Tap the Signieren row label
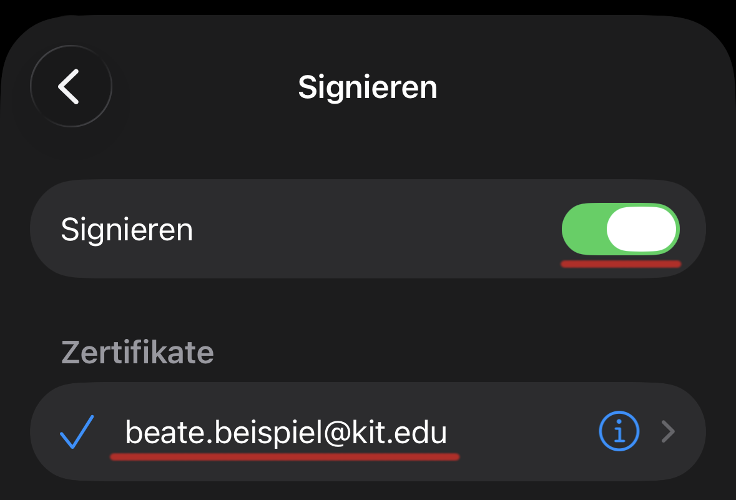This screenshot has width=736, height=500. [127, 230]
